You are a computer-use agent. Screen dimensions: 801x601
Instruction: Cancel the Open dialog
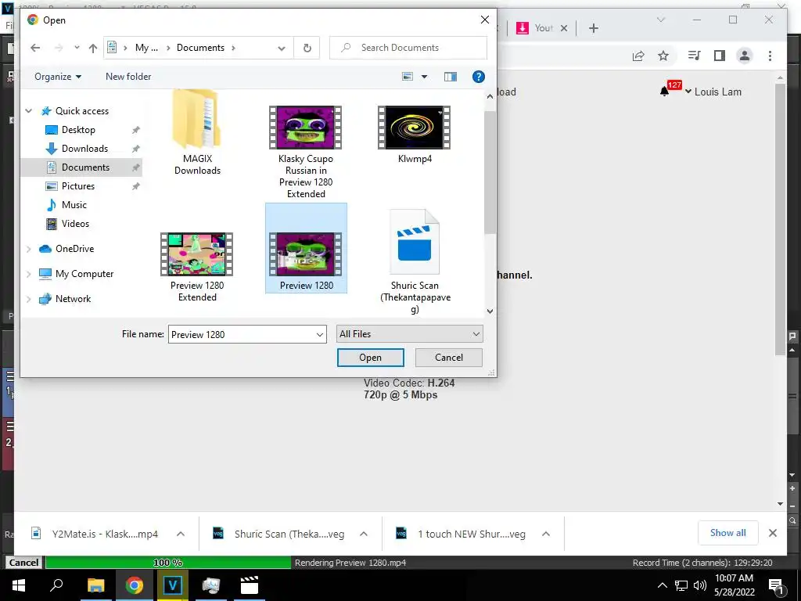pyautogui.click(x=448, y=358)
